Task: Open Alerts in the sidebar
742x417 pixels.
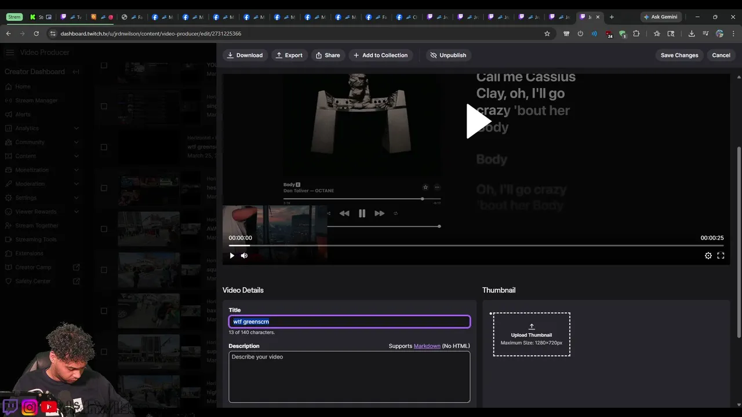Action: pos(23,114)
